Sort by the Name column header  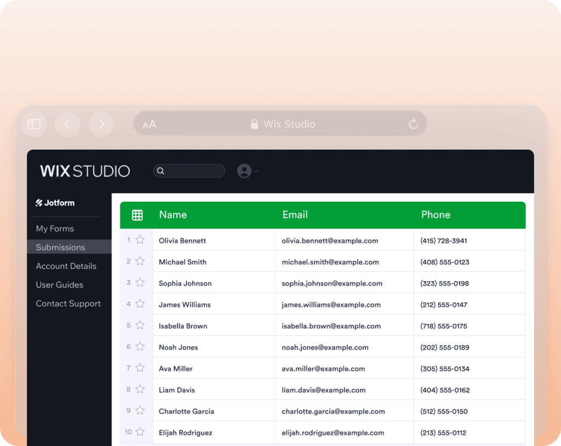[x=173, y=214]
